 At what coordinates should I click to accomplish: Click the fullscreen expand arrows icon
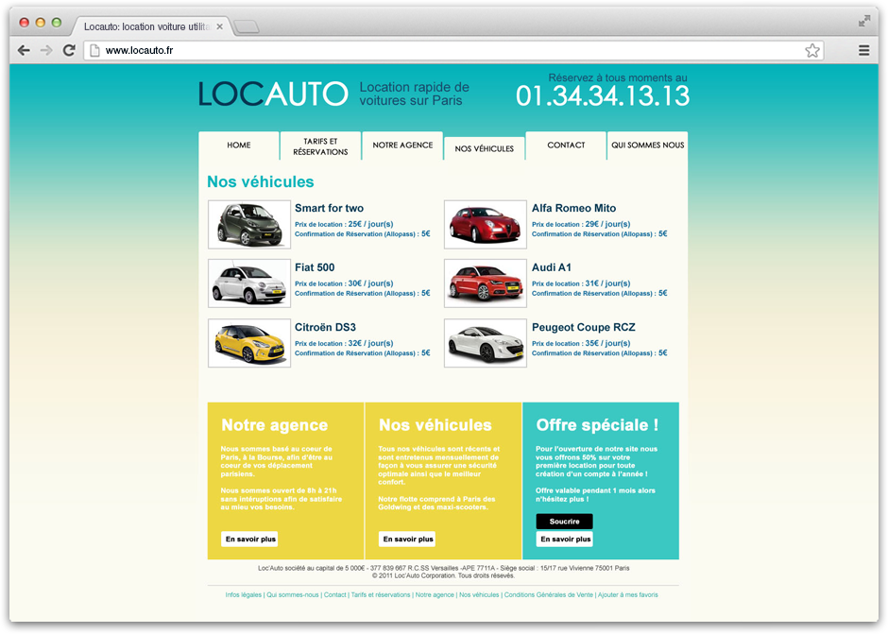(863, 21)
